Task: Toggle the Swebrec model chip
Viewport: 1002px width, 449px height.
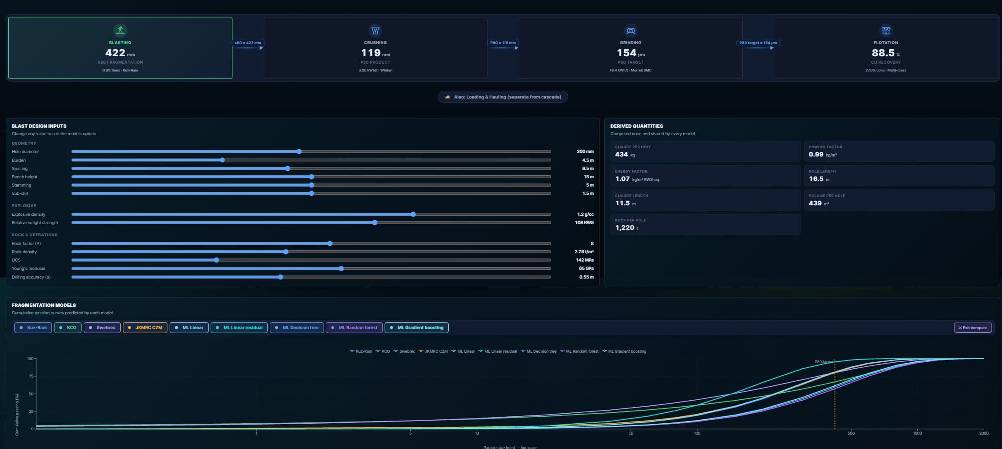Action: click(102, 328)
